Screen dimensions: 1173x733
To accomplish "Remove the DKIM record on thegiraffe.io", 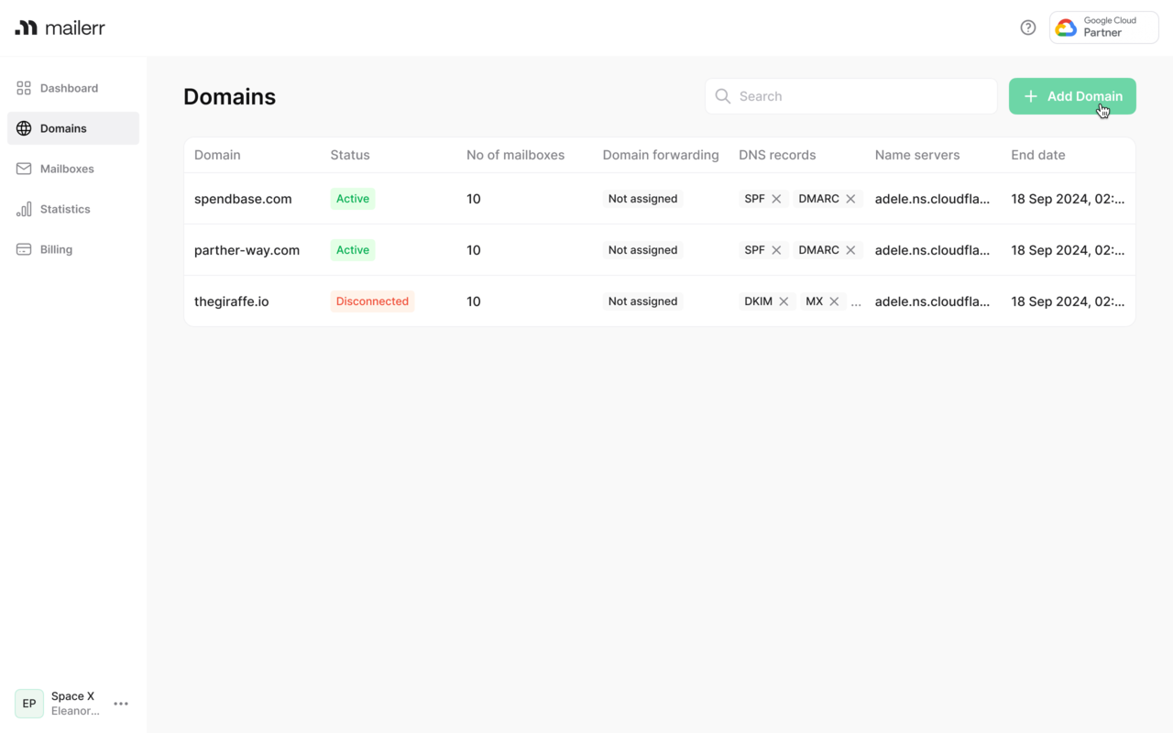I will [784, 301].
